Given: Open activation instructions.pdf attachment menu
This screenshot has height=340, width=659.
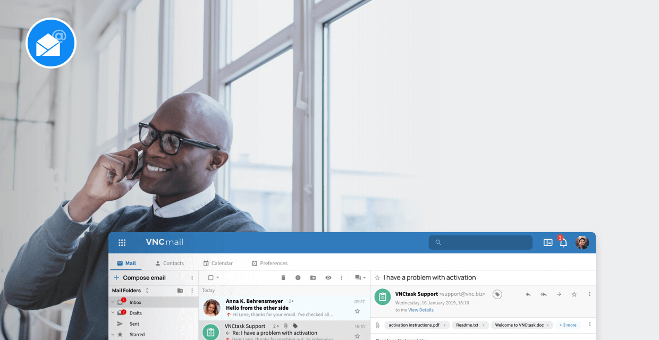Looking at the screenshot, I should click(445, 325).
